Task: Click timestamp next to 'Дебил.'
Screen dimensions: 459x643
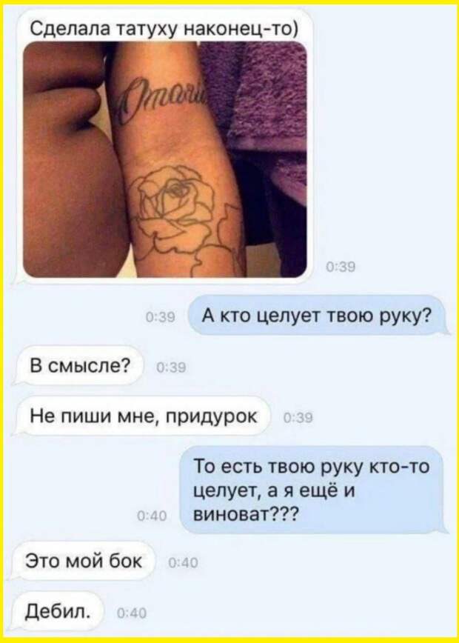Action: 132,614
